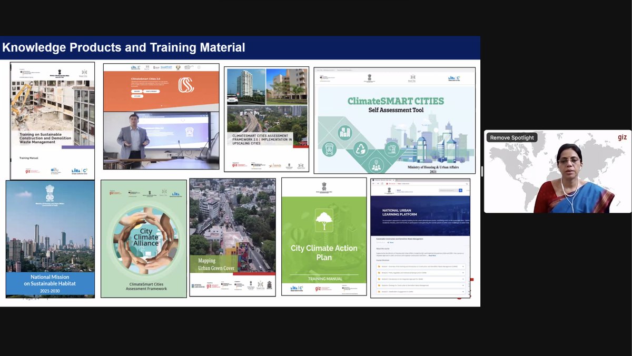This screenshot has width=632, height=356.
Task: Click the 'TRAINING MANUAL' label on green cover
Action: tap(325, 279)
